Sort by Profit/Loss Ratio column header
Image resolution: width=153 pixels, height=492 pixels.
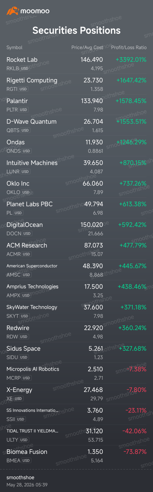[129, 48]
